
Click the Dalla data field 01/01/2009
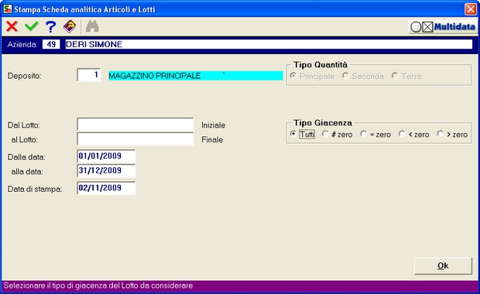click(x=106, y=156)
